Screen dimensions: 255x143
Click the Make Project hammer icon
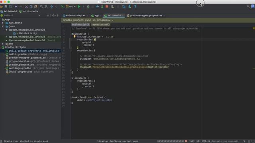[62, 7]
